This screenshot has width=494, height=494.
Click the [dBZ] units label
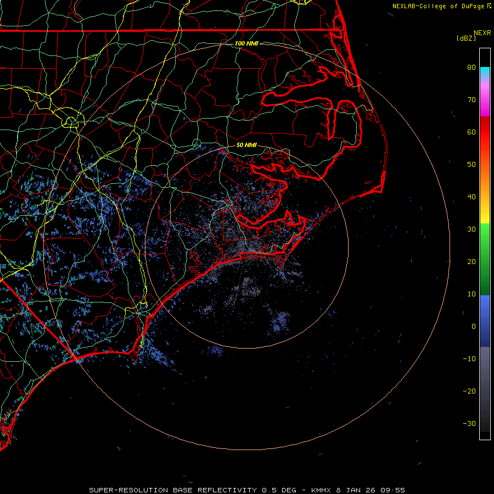point(466,38)
